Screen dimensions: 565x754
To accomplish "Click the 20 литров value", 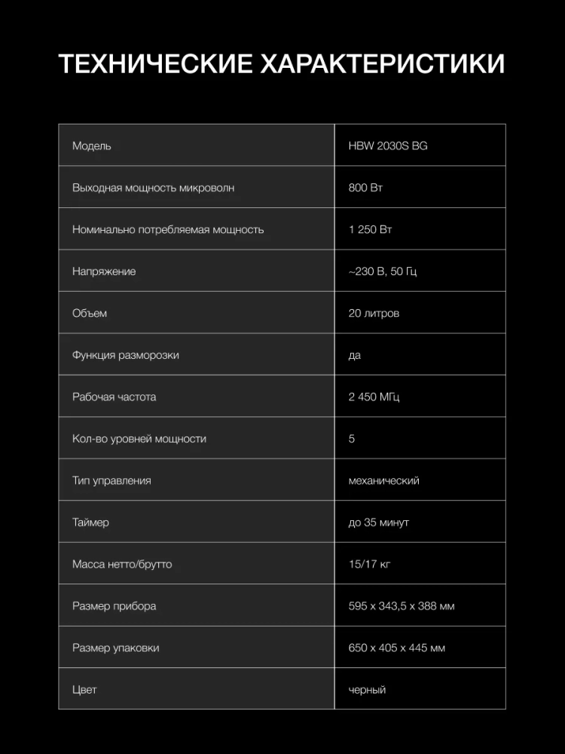I will point(374,313).
